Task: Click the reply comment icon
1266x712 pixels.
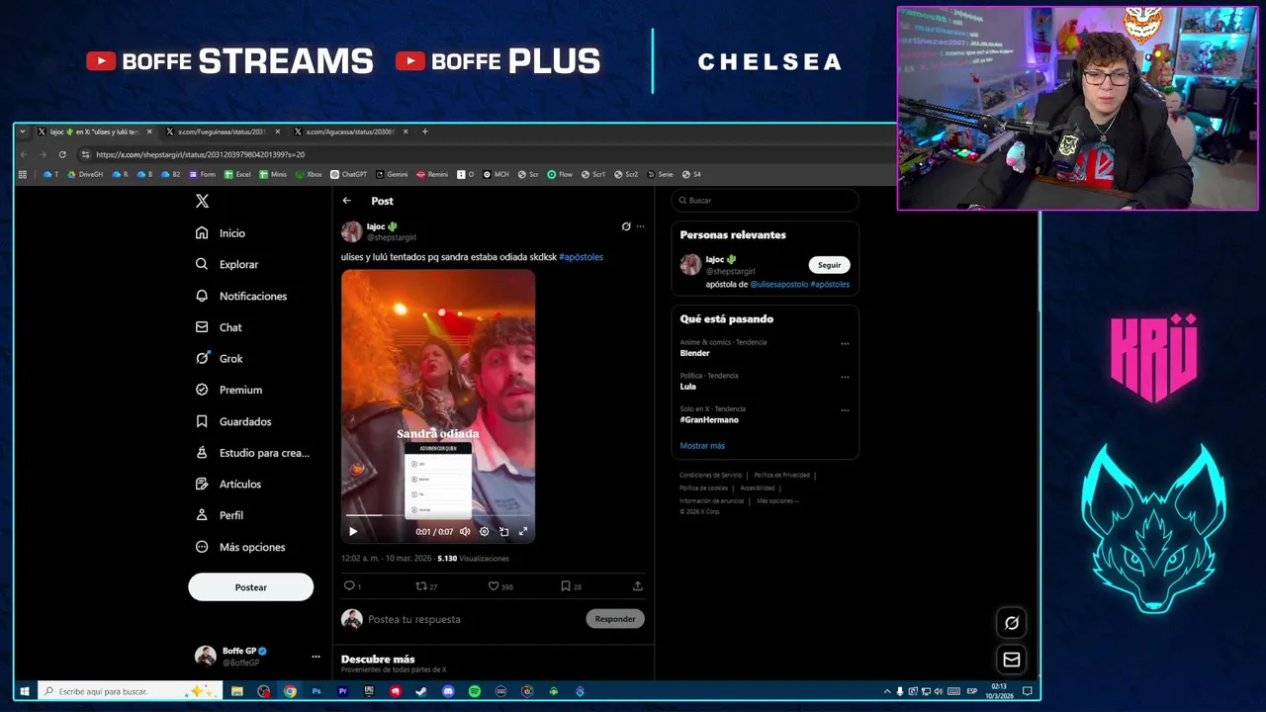Action: tap(348, 586)
